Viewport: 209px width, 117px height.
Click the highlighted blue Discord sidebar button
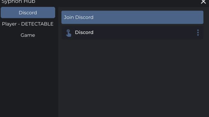(x=28, y=13)
